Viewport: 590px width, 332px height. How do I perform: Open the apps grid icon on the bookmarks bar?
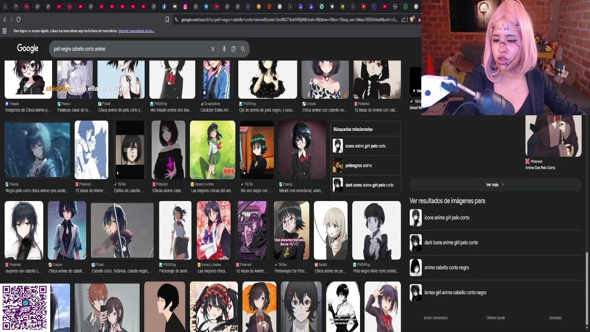click(5, 31)
